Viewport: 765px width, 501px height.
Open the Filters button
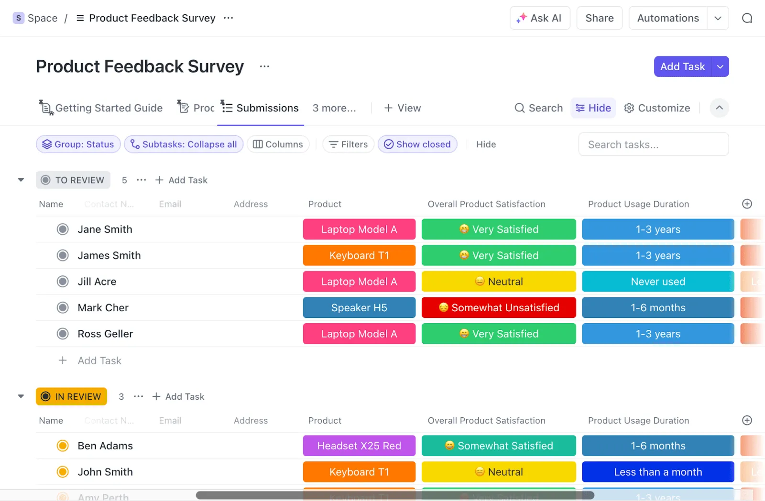click(x=348, y=144)
